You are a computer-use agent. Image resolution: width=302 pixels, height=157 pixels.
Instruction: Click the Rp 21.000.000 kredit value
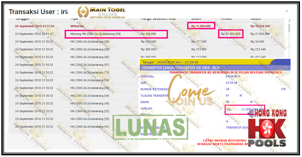coord(230,34)
